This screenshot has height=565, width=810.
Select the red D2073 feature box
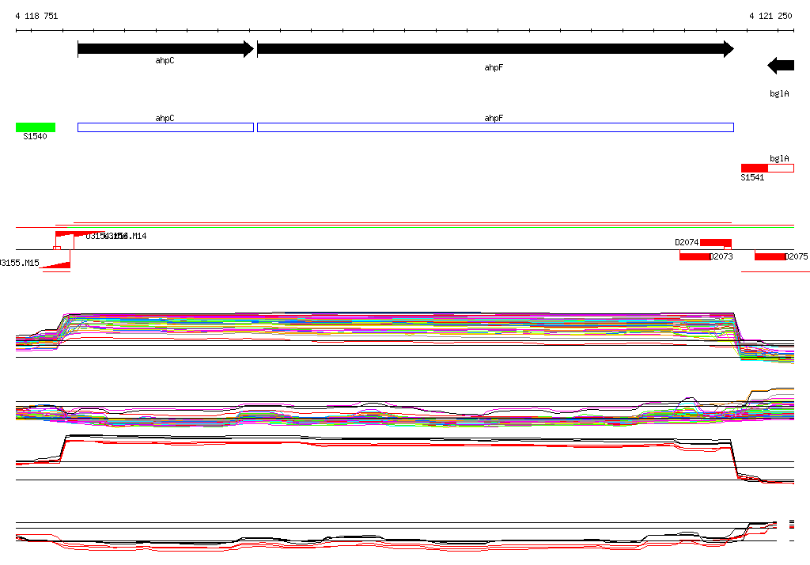(695, 256)
